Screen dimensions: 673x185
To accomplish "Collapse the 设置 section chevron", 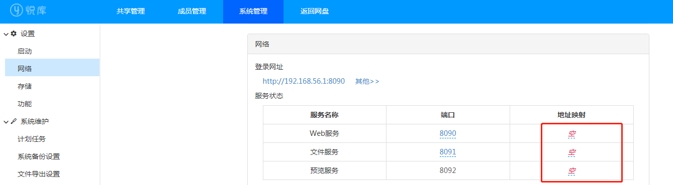I will click(x=6, y=34).
